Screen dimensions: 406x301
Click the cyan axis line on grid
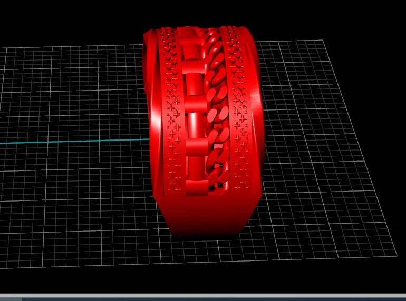[74, 141]
